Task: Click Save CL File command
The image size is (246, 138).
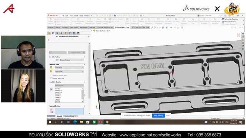Action: 114,22
